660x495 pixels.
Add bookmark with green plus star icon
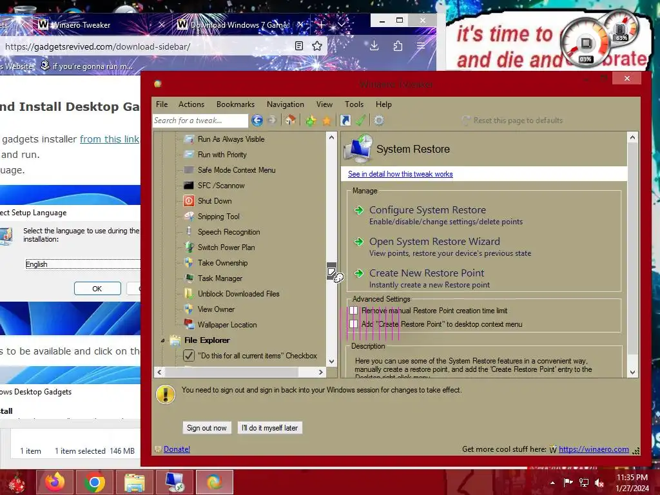click(x=311, y=121)
